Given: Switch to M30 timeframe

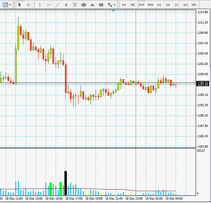Looking at the screenshot, I should pyautogui.click(x=151, y=5).
